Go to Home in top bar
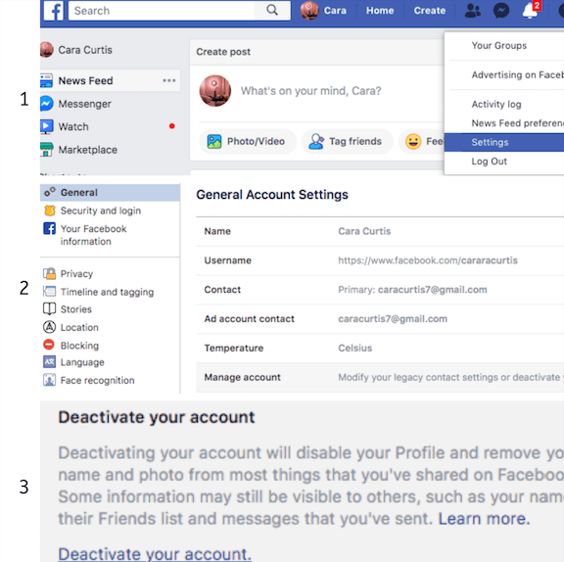Viewport: 564px width, 562px height. [x=380, y=11]
